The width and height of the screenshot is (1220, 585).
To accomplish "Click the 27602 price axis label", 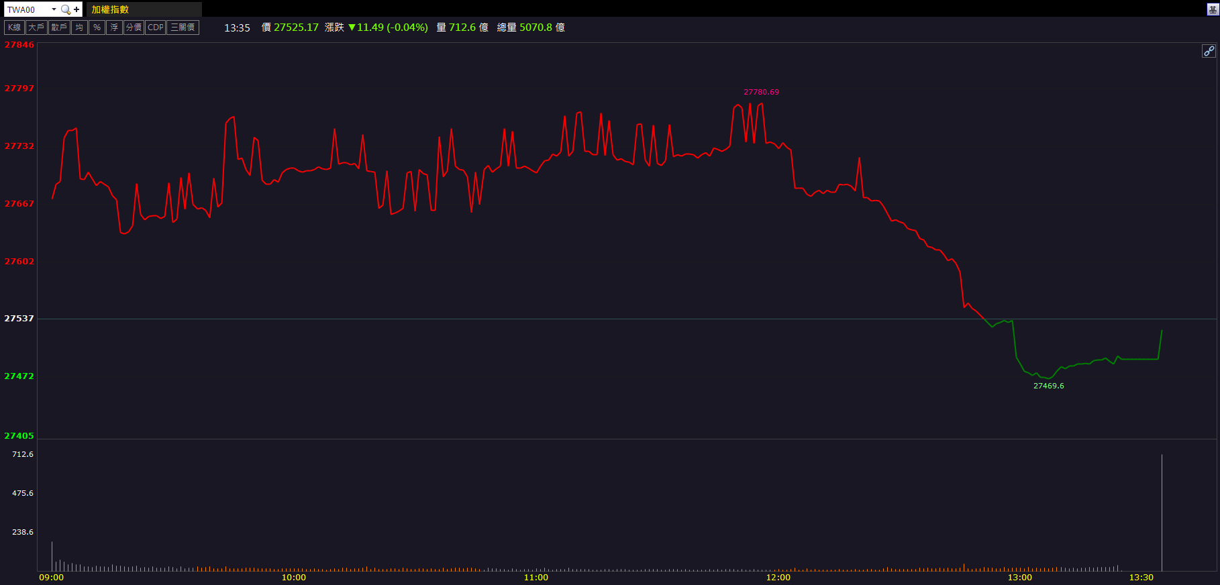I will [x=19, y=262].
